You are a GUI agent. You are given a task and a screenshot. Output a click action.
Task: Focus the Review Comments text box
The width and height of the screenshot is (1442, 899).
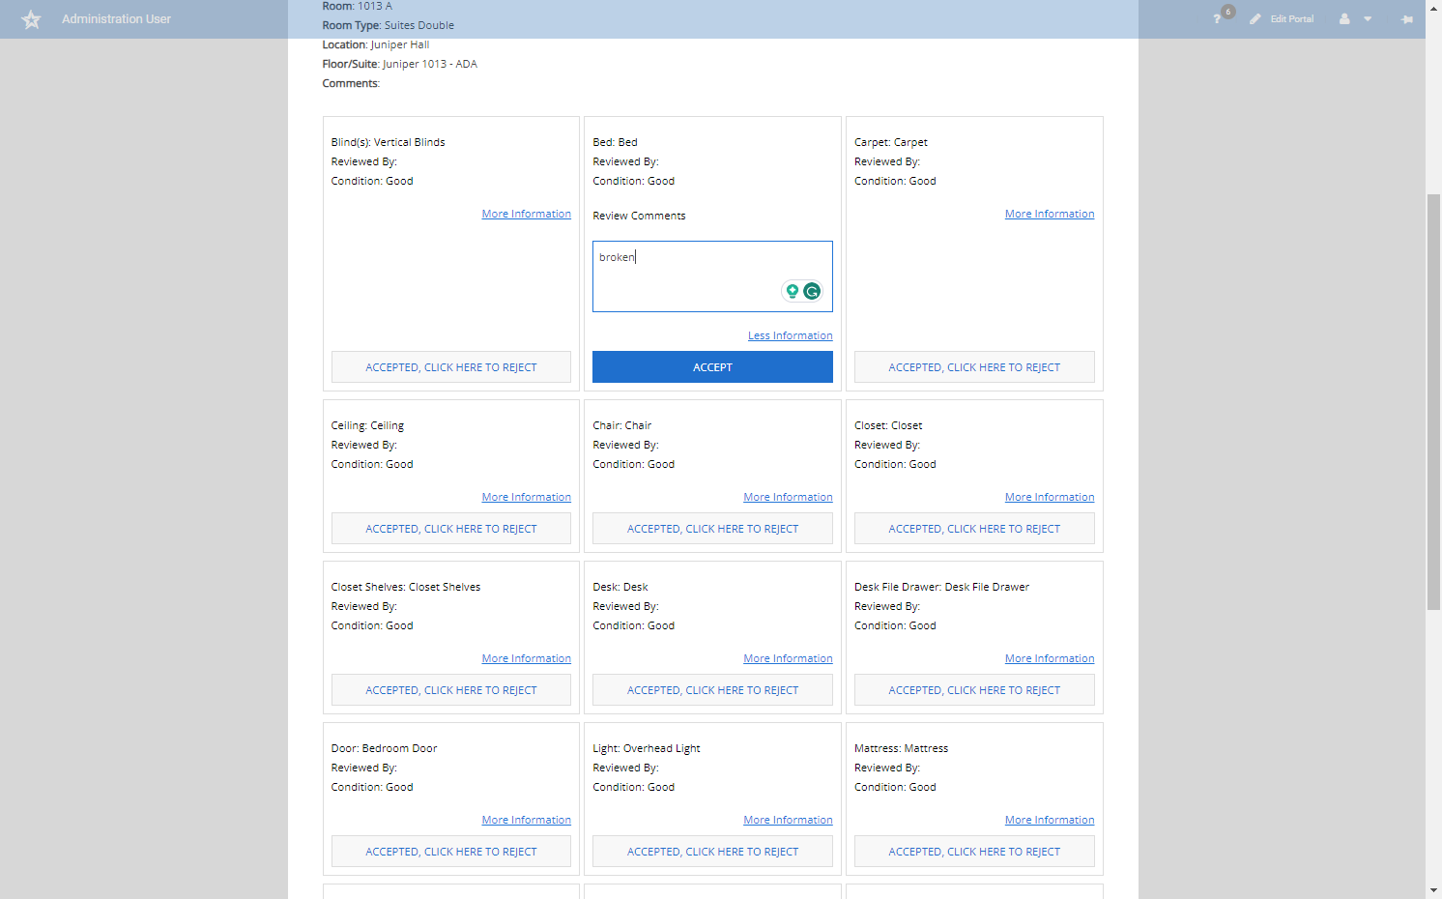click(712, 276)
